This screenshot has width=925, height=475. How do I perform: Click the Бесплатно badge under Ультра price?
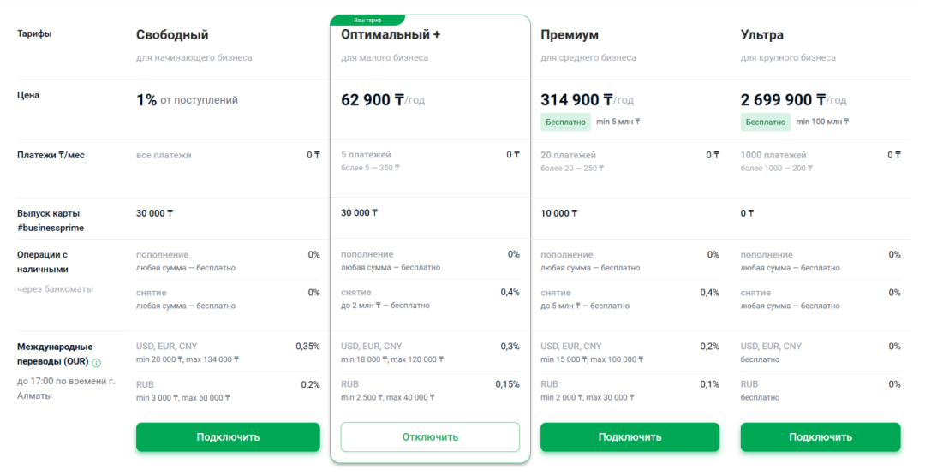pos(765,122)
